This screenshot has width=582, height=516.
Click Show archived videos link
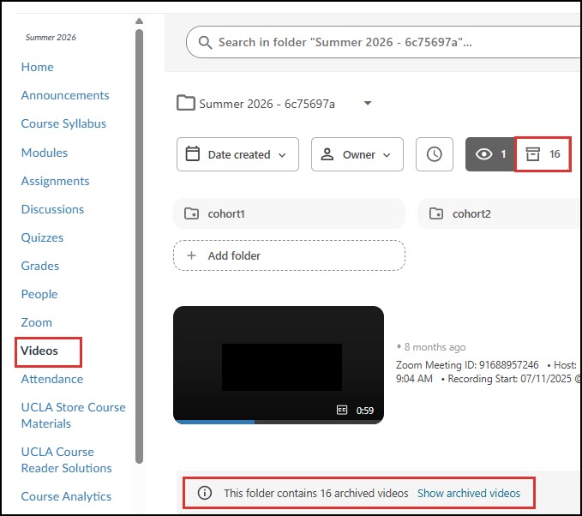point(469,493)
